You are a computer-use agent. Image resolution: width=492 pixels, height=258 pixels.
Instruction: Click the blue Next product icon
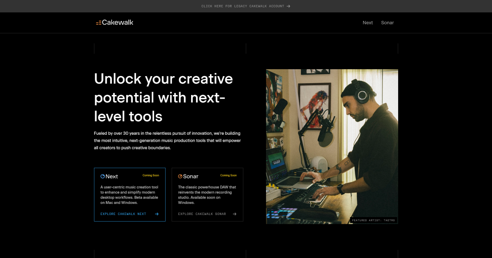102,176
